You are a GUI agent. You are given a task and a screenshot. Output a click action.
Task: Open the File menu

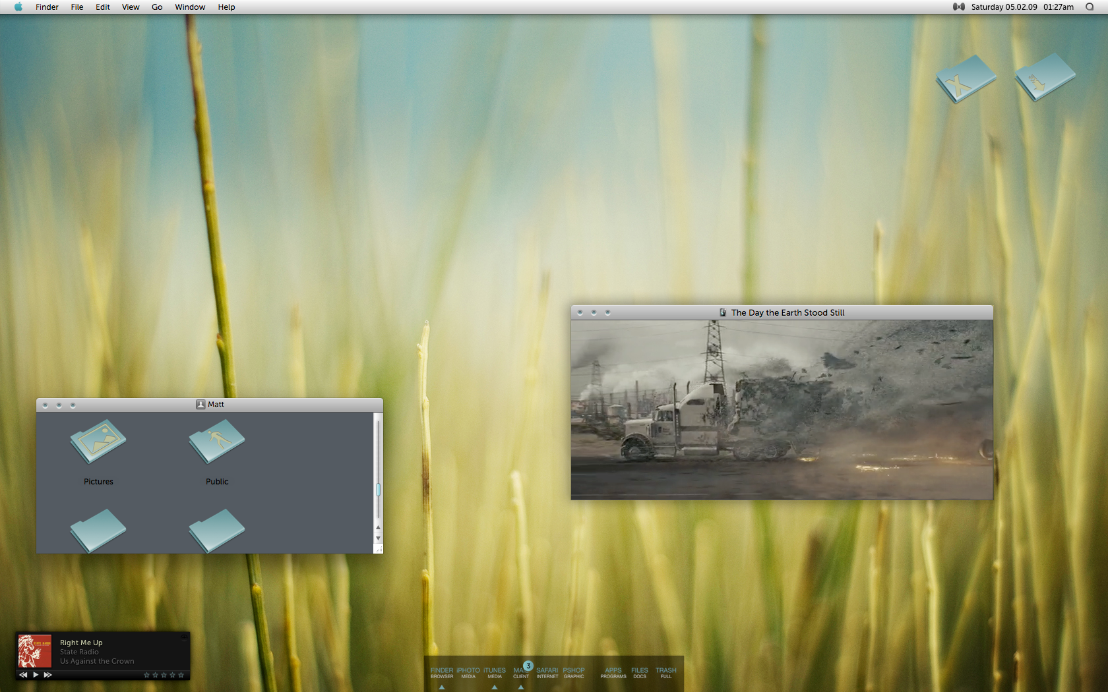tap(77, 7)
